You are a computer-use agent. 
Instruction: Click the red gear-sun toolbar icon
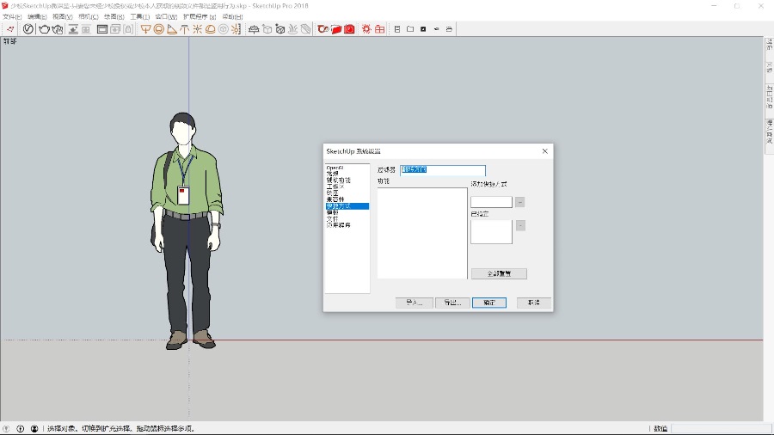[366, 29]
